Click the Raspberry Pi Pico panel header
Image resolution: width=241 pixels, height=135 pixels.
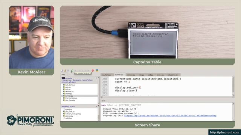point(68,106)
